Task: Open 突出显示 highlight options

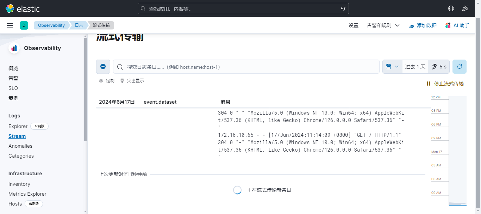Action: (x=132, y=81)
